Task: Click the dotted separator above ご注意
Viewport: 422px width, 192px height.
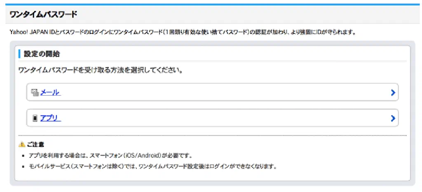Action: coord(212,135)
